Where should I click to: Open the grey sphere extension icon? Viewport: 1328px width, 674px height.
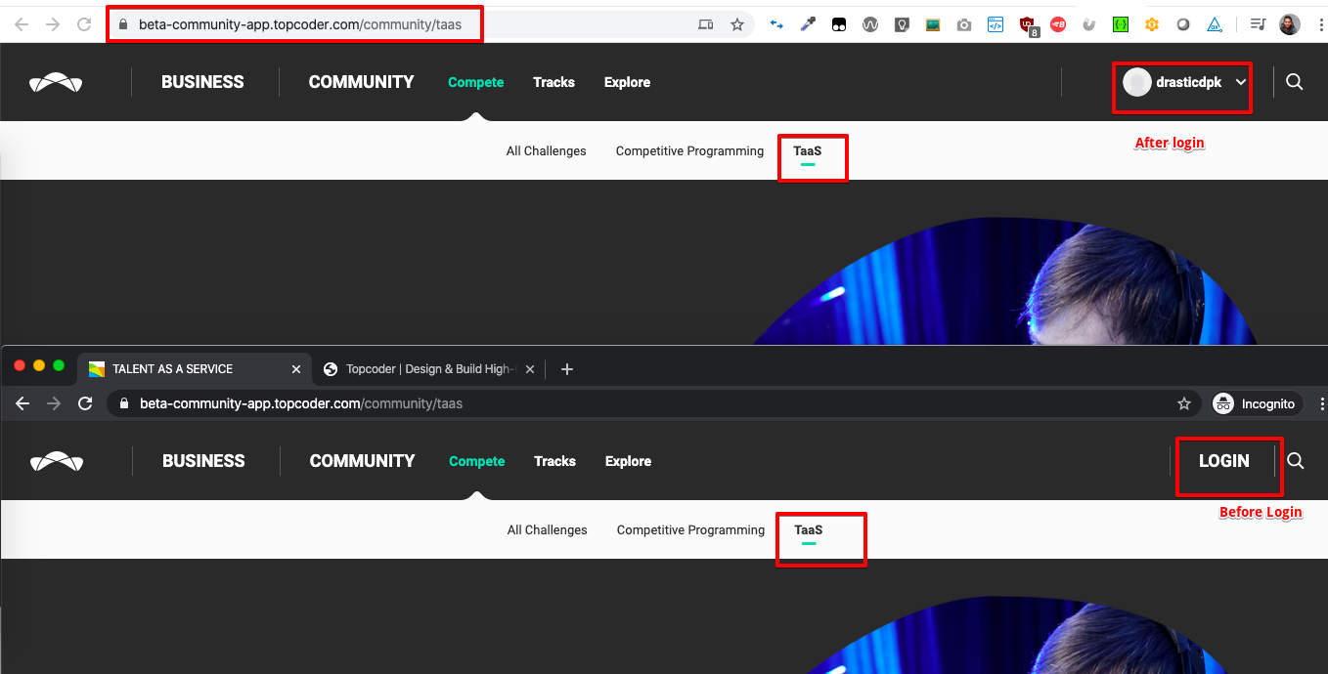[x=1183, y=25]
